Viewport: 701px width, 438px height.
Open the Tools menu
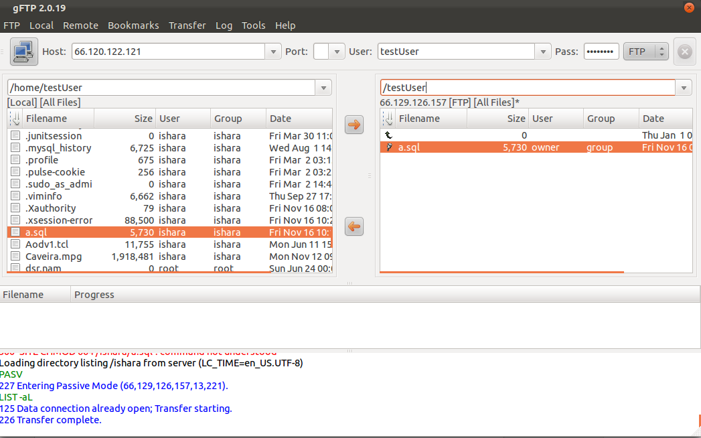click(254, 25)
